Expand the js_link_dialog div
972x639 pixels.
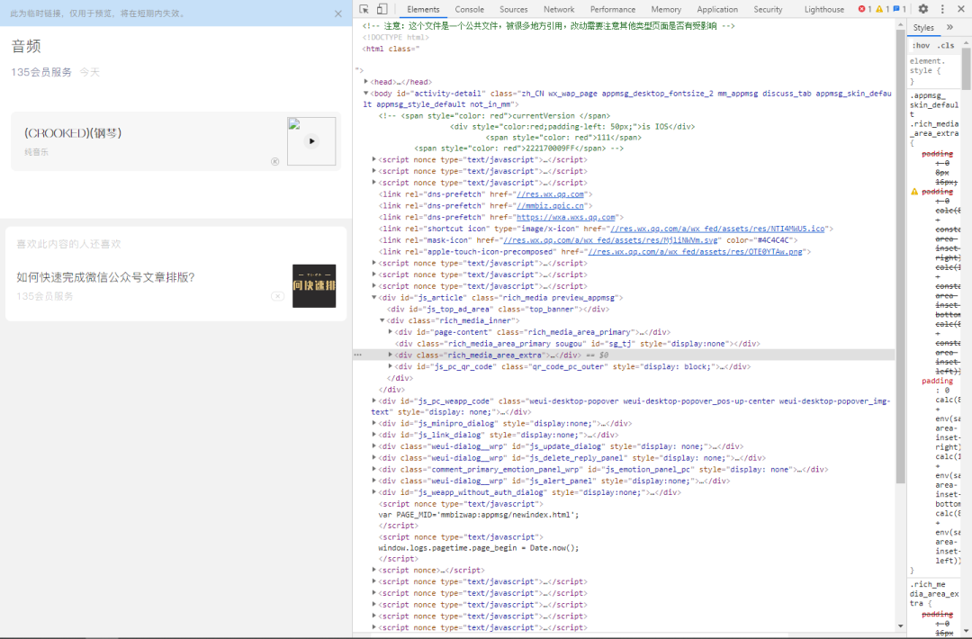point(373,435)
